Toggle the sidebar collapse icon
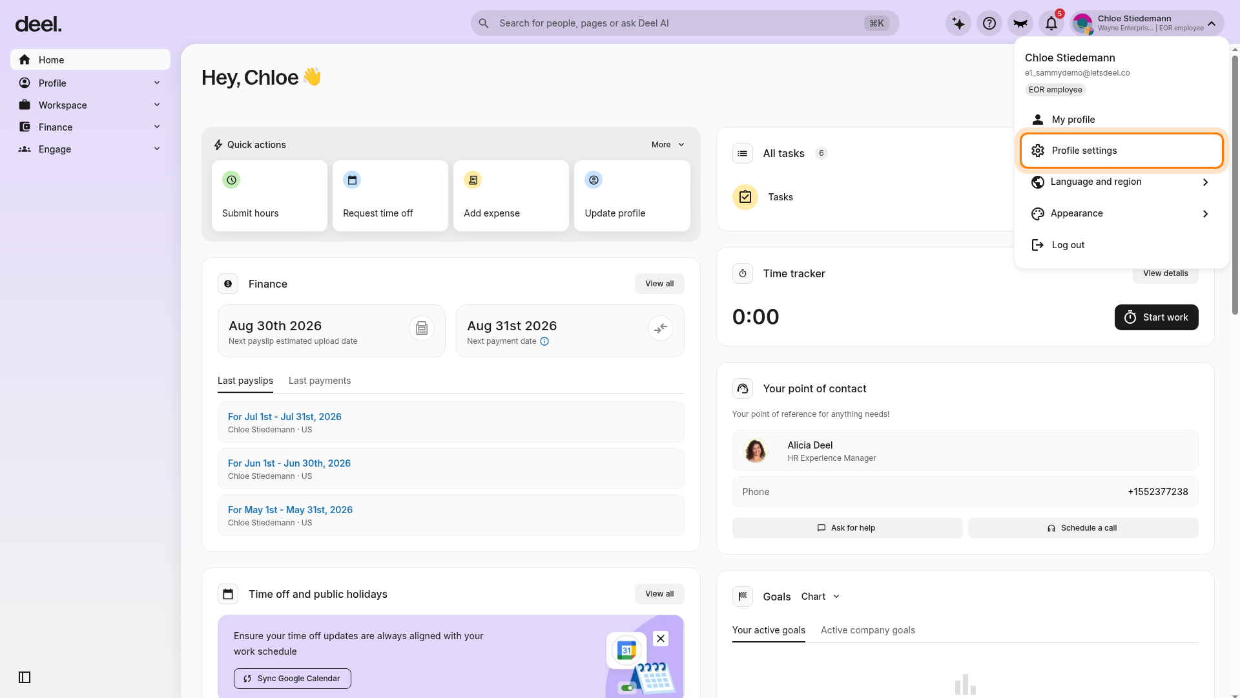The image size is (1240, 698). click(x=25, y=677)
